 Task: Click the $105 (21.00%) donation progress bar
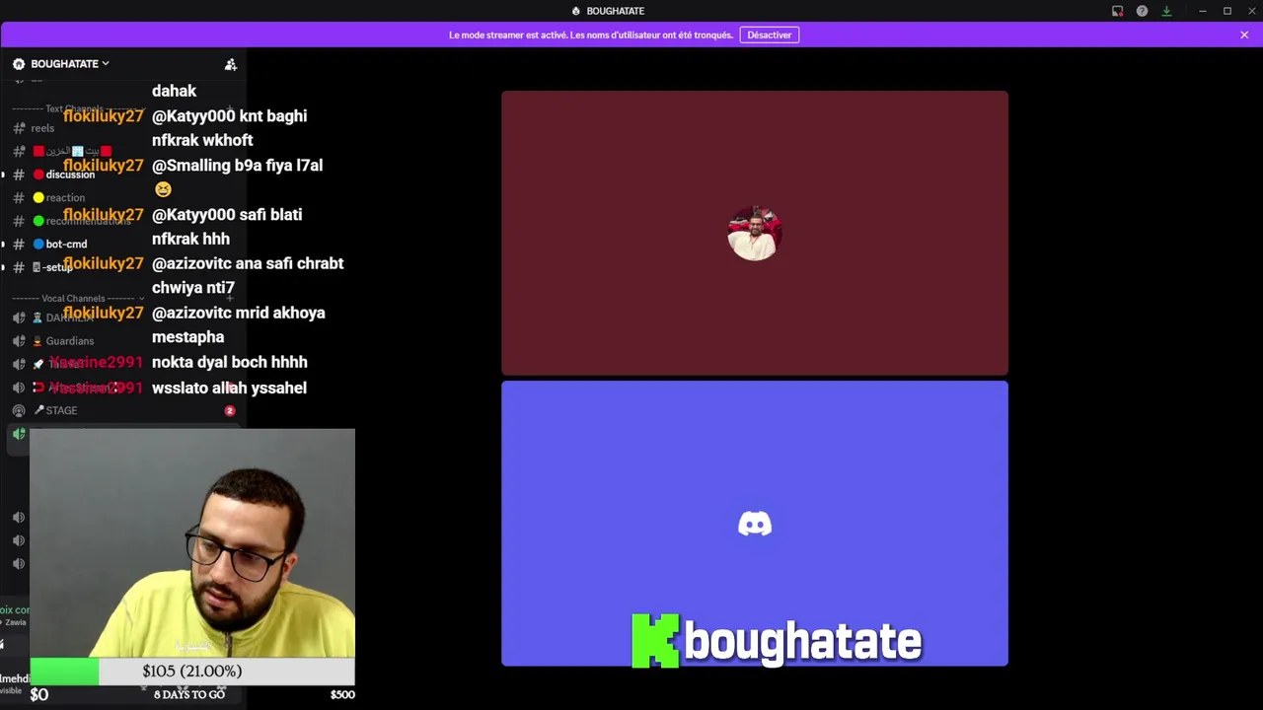click(x=192, y=672)
